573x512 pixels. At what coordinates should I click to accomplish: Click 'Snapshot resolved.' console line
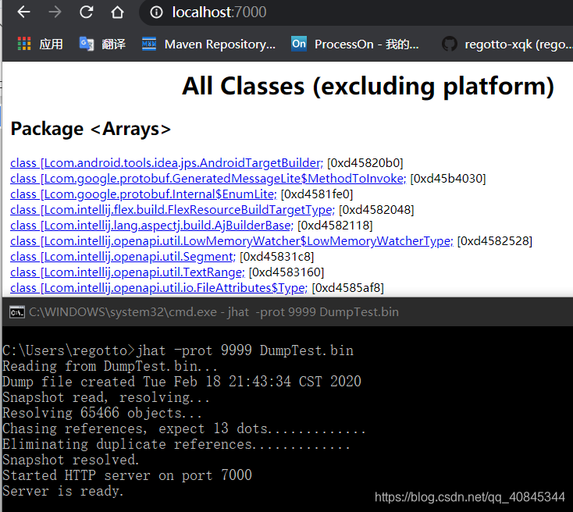(71, 460)
